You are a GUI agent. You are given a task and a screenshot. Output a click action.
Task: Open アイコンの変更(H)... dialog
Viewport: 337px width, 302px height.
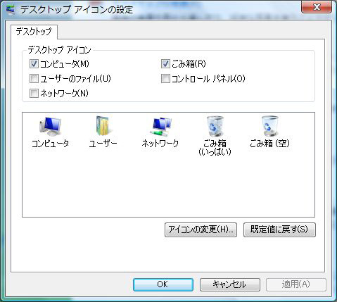[201, 229]
